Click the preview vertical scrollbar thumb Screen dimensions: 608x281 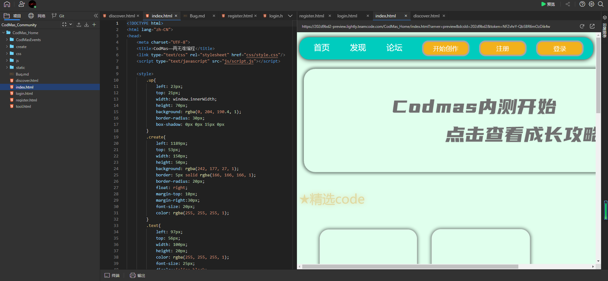598,75
